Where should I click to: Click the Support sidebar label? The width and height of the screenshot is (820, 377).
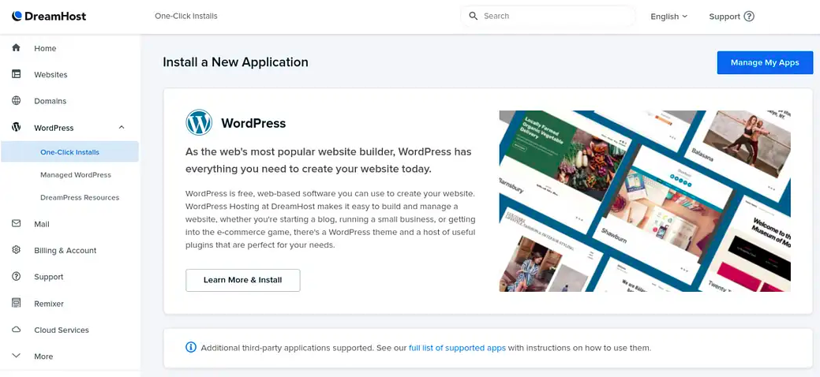point(49,277)
